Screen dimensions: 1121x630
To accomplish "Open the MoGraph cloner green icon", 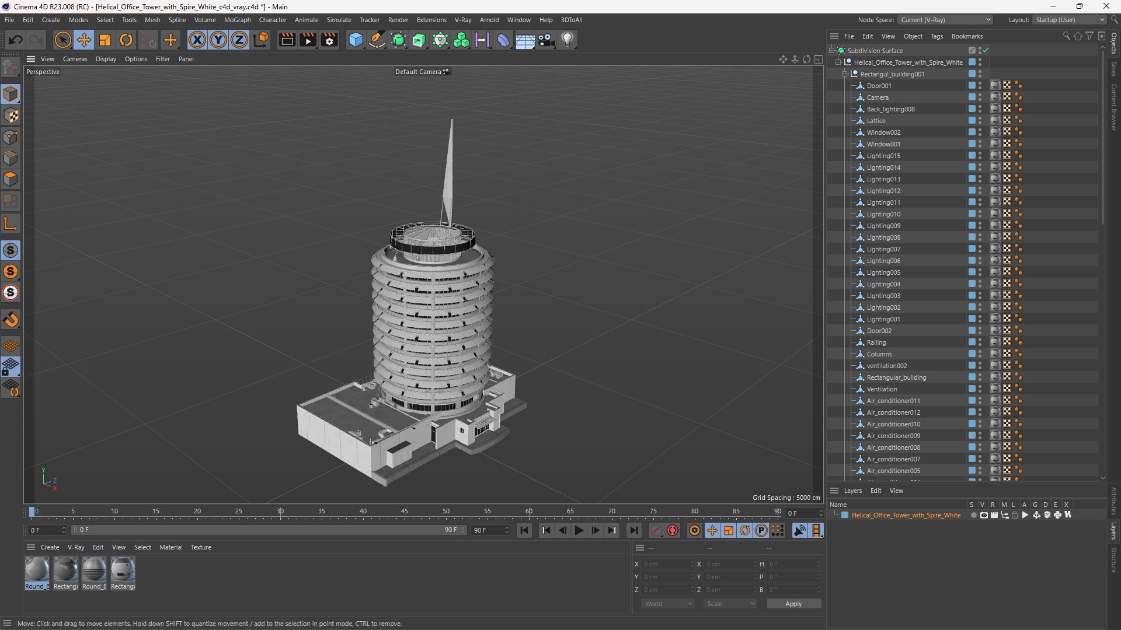I will point(461,40).
